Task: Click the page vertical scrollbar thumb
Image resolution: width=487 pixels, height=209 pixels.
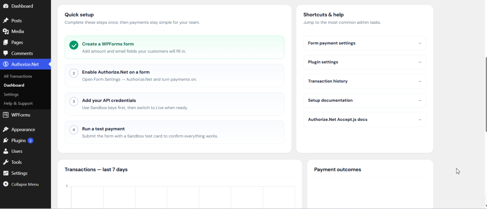Action: pyautogui.click(x=486, y=94)
